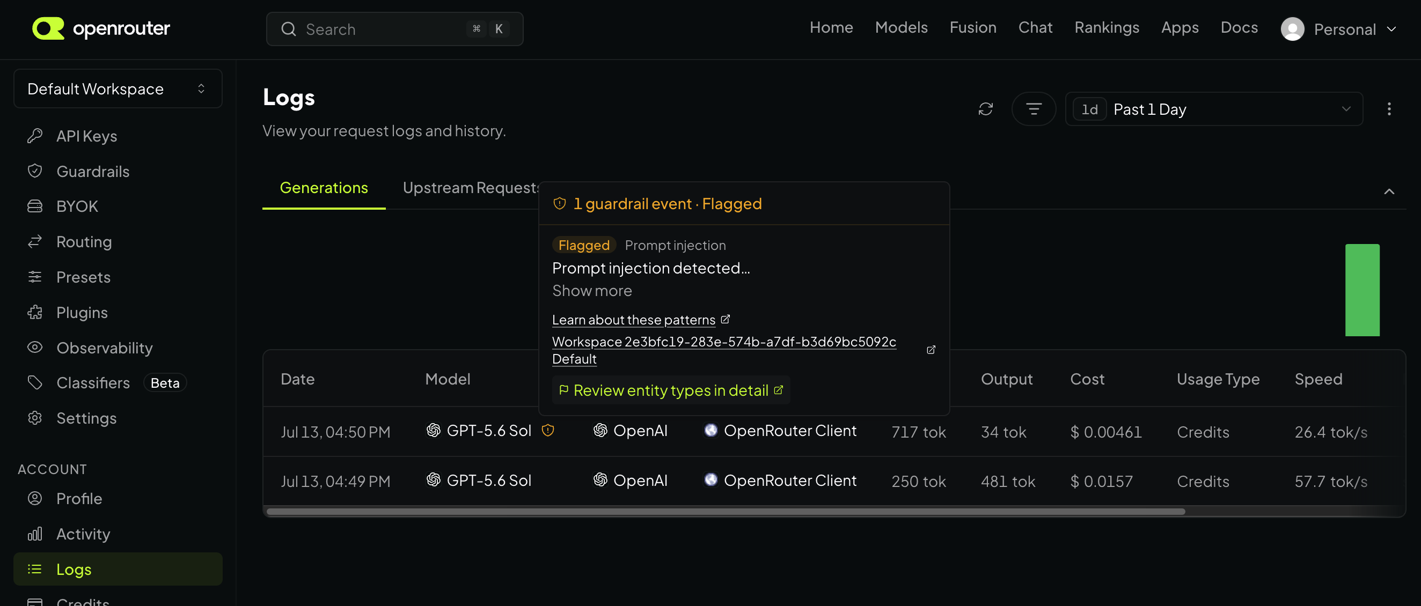This screenshot has width=1421, height=606.
Task: Open the Default Workspace selector
Action: tap(118, 88)
